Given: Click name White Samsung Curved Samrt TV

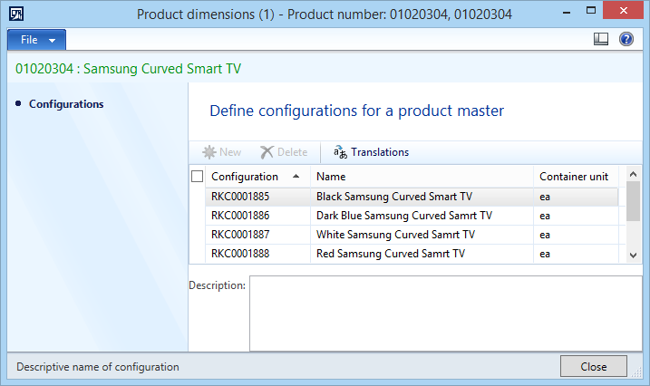Looking at the screenshot, I should coord(422,235).
